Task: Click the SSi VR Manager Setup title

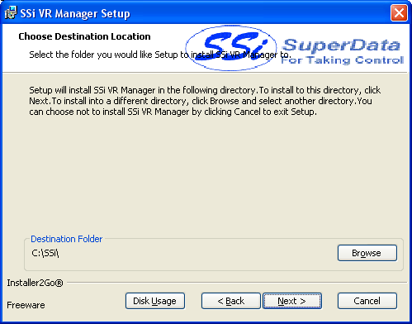Action: [75, 13]
